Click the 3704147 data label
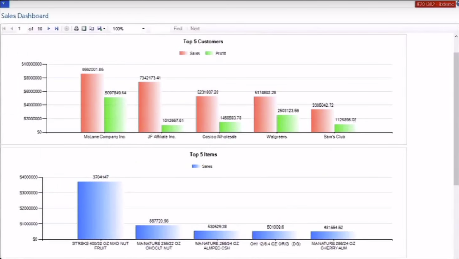Image resolution: width=459 pixels, height=259 pixels. coord(101,177)
